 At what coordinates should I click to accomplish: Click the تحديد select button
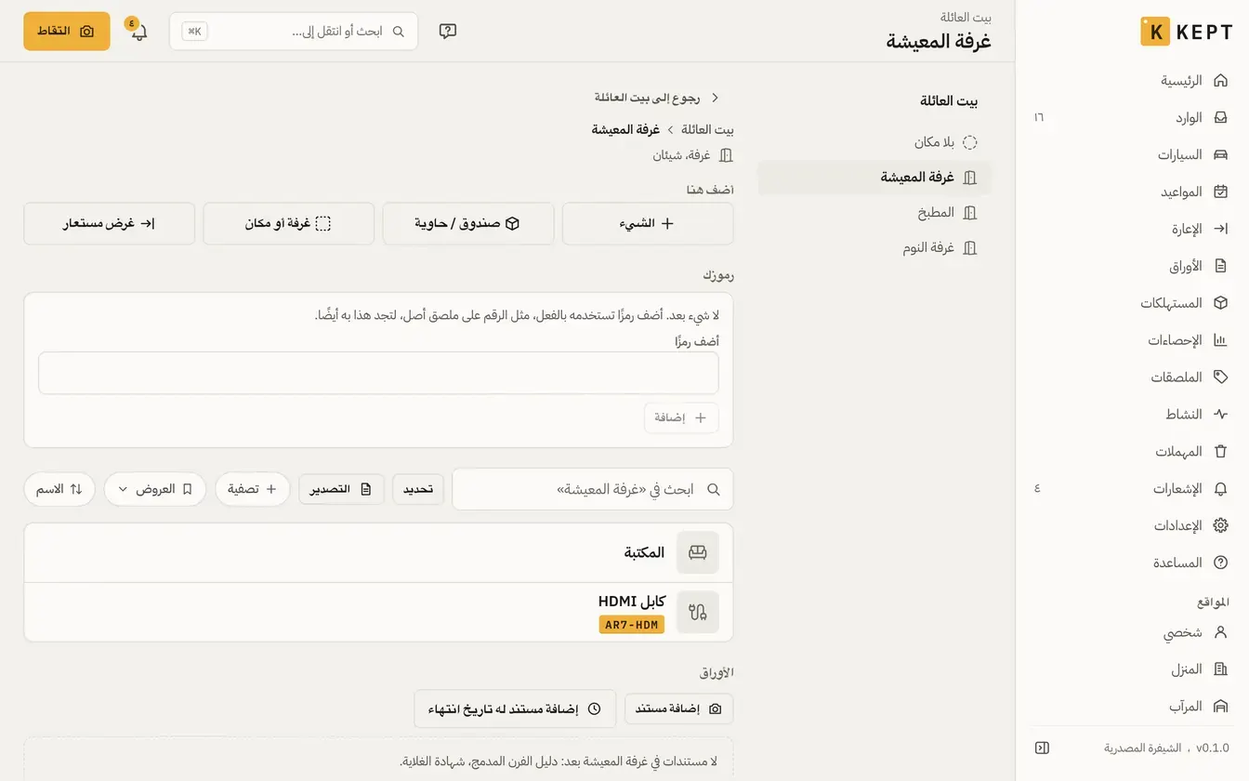(418, 489)
